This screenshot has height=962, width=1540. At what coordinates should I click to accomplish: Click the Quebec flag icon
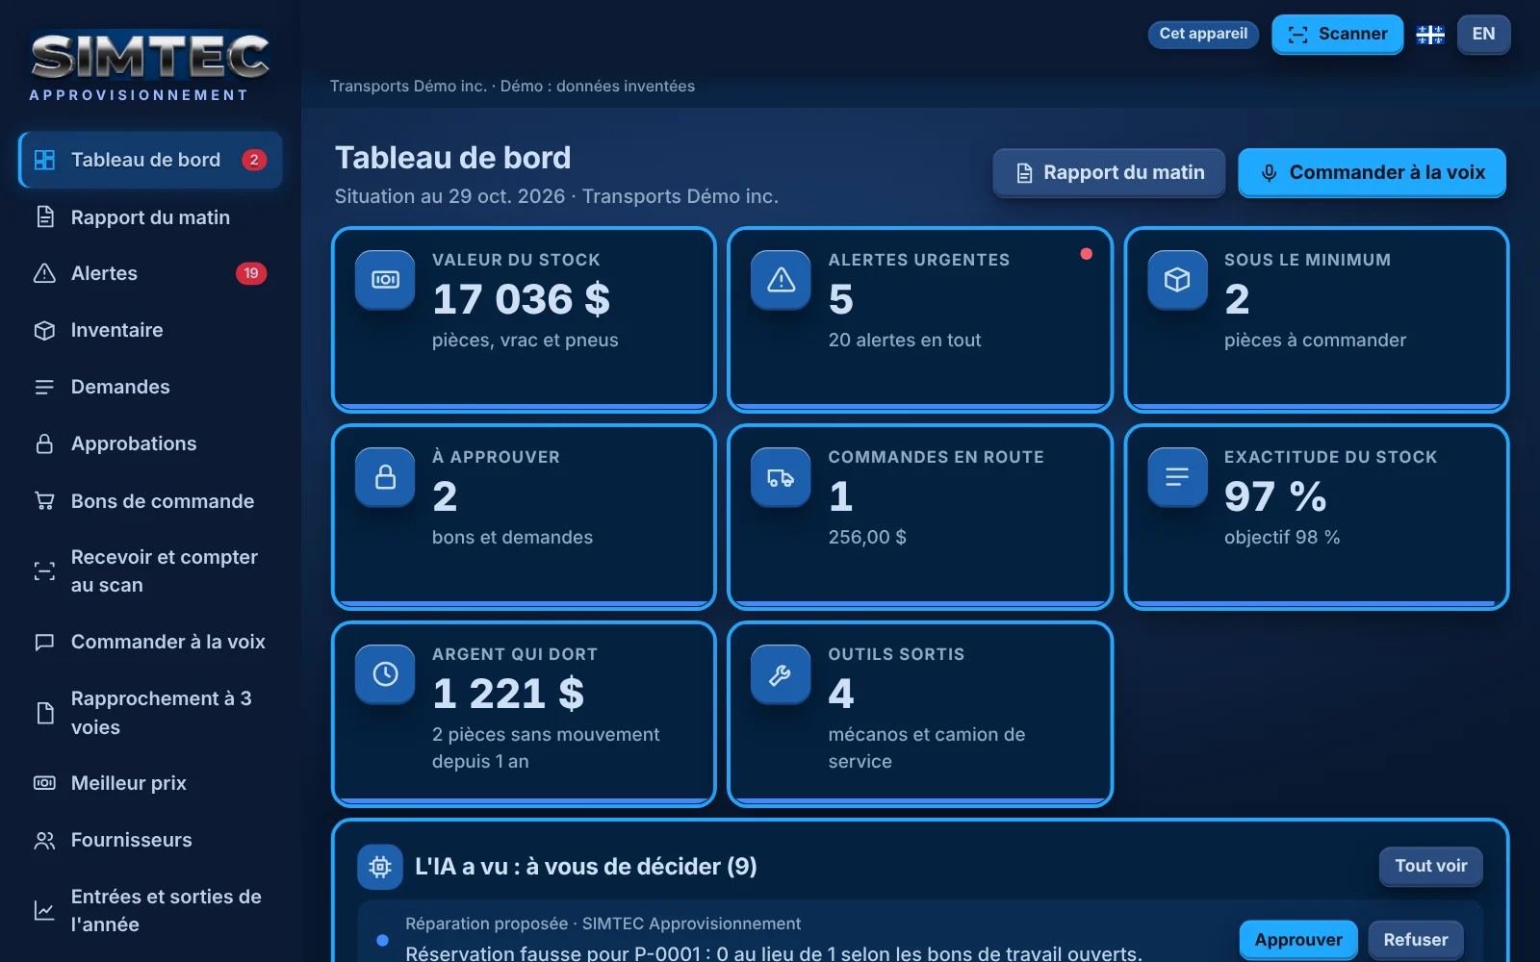point(1430,35)
